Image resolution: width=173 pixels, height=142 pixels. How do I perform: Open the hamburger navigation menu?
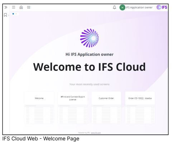click(x=14, y=8)
